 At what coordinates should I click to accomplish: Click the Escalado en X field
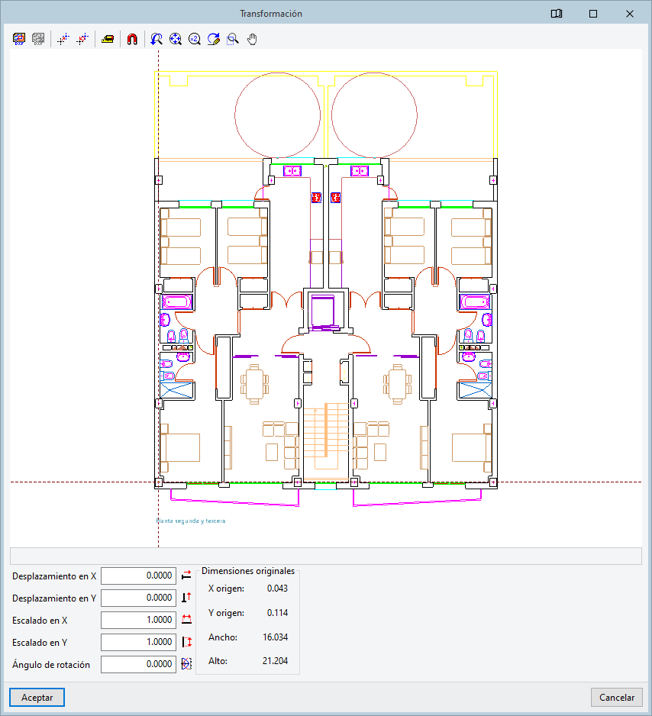tap(138, 620)
